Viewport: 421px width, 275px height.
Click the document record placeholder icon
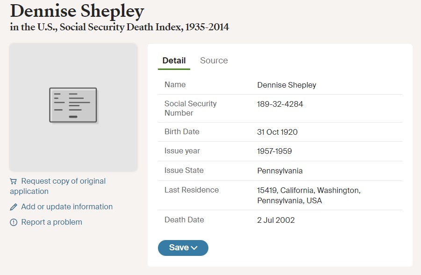coord(73,105)
